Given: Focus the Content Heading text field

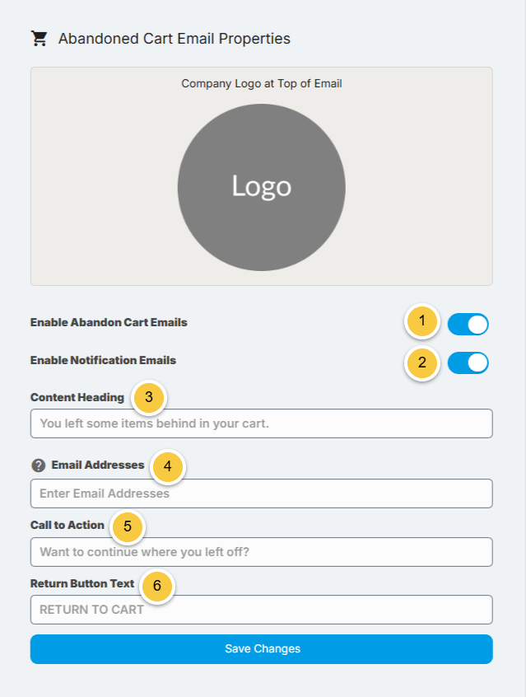Looking at the screenshot, I should [262, 423].
